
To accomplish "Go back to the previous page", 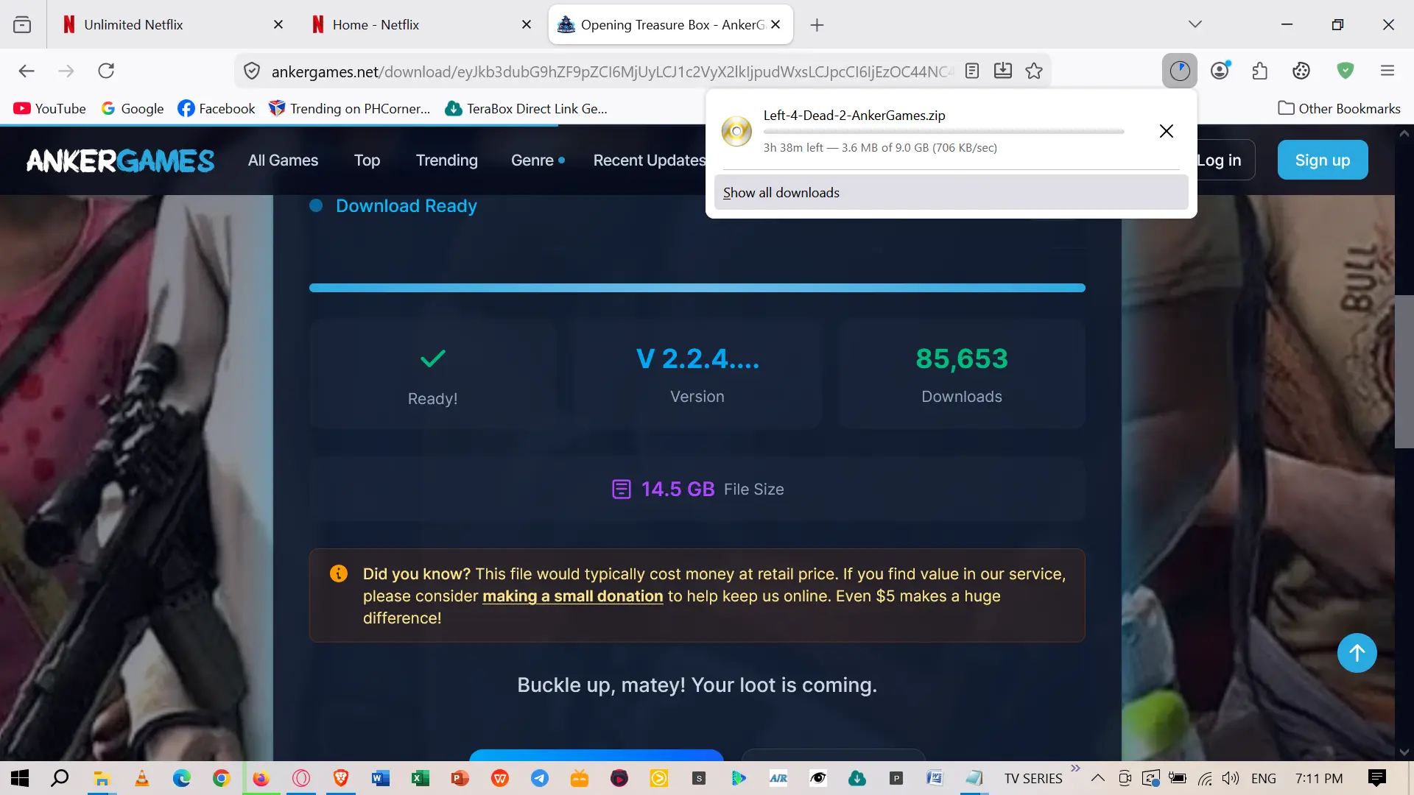I will coord(27,71).
